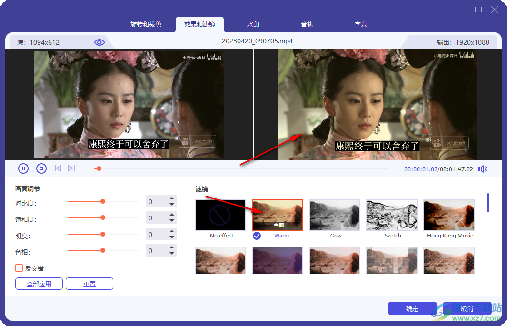
Task: Toggle the source preview eye icon
Action: 99,42
